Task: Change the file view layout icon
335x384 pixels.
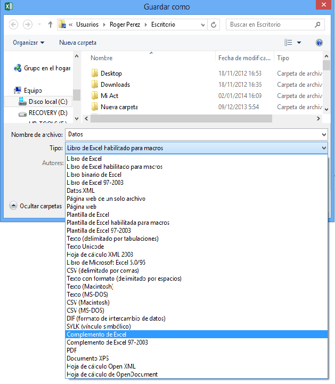Action: coord(288,43)
